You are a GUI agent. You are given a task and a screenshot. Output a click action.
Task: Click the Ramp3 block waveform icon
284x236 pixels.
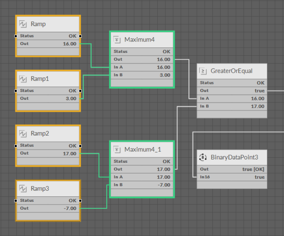23,189
